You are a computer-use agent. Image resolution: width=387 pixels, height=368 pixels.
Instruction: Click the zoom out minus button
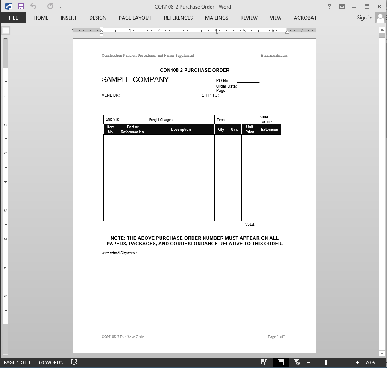click(308, 362)
